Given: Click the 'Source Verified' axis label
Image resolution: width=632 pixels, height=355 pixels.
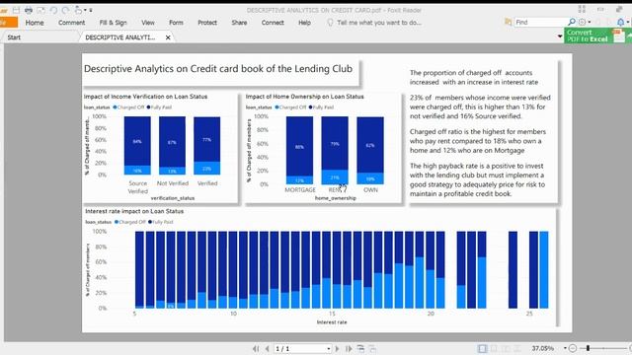Looking at the screenshot, I should [138, 187].
